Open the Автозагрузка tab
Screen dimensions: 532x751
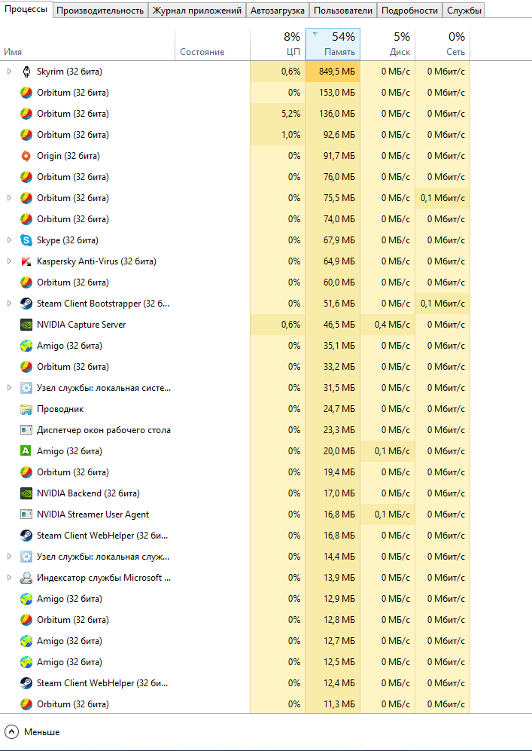pyautogui.click(x=278, y=11)
